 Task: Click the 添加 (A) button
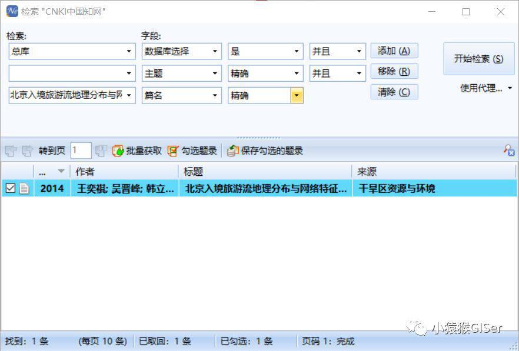point(394,51)
